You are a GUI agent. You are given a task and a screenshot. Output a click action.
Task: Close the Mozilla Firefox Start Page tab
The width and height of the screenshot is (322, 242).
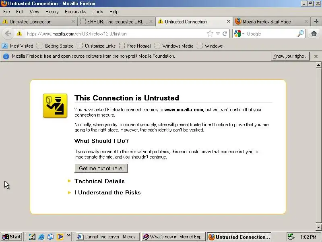coord(306,21)
